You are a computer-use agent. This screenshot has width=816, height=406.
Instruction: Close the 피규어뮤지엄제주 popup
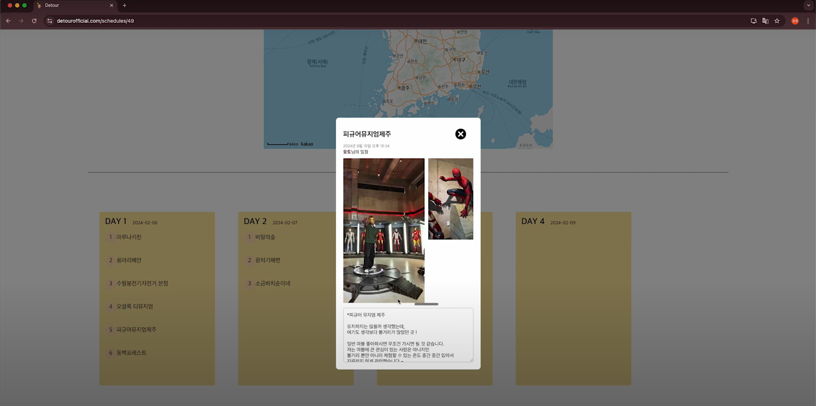pos(460,134)
